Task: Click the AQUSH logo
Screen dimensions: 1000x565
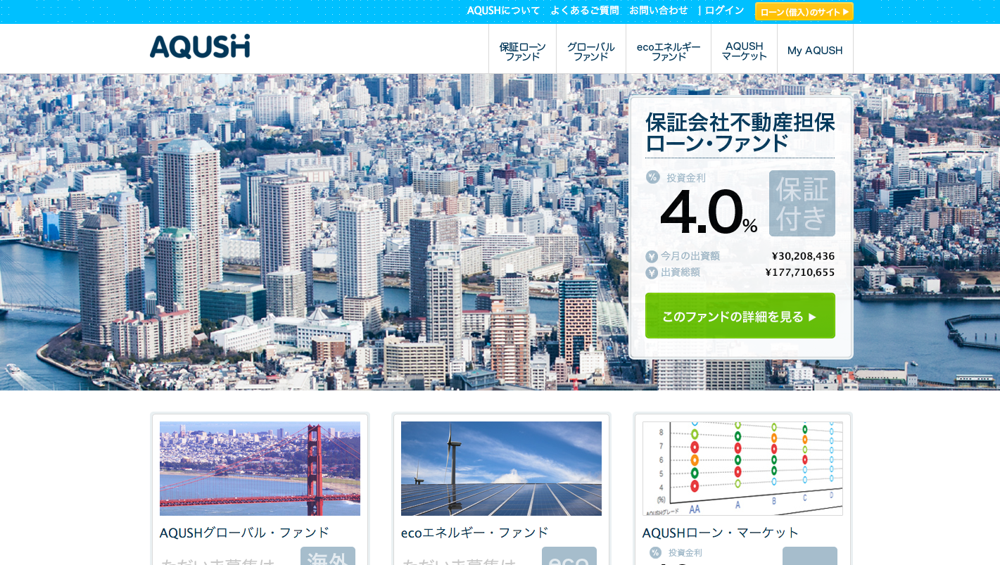Action: [x=199, y=46]
